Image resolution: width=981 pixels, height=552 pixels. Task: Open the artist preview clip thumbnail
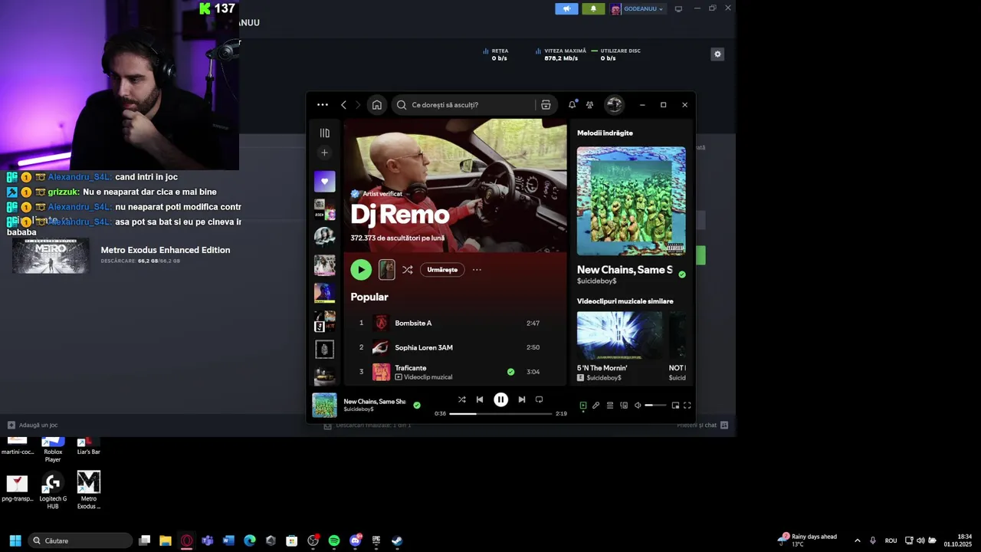tap(387, 270)
